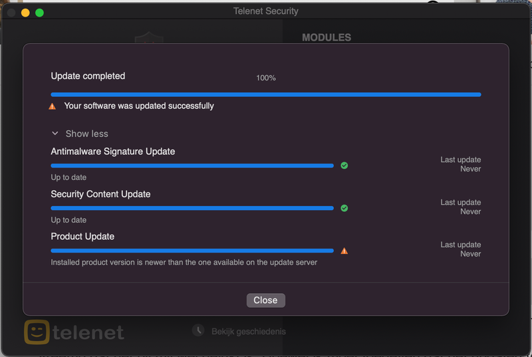
Task: Click the Telenet Security window title
Action: coord(266,11)
